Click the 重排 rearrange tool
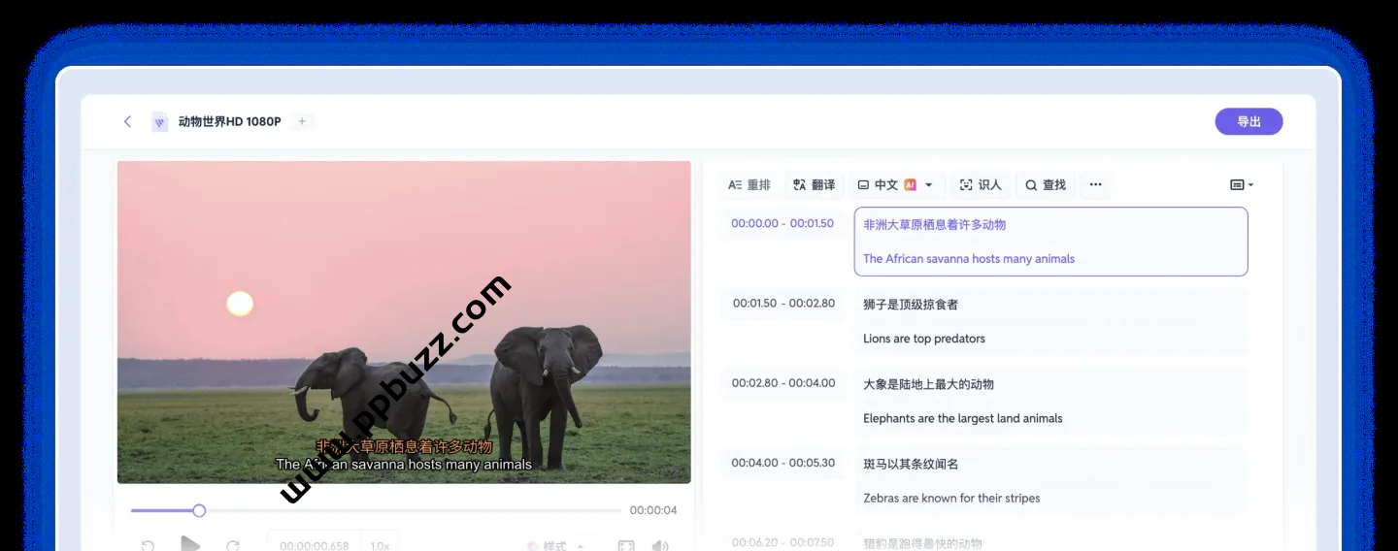The height and width of the screenshot is (551, 1398). (749, 185)
